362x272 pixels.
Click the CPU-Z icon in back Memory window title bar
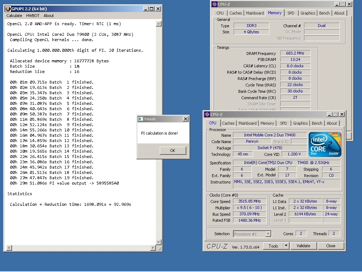coord(215,4)
